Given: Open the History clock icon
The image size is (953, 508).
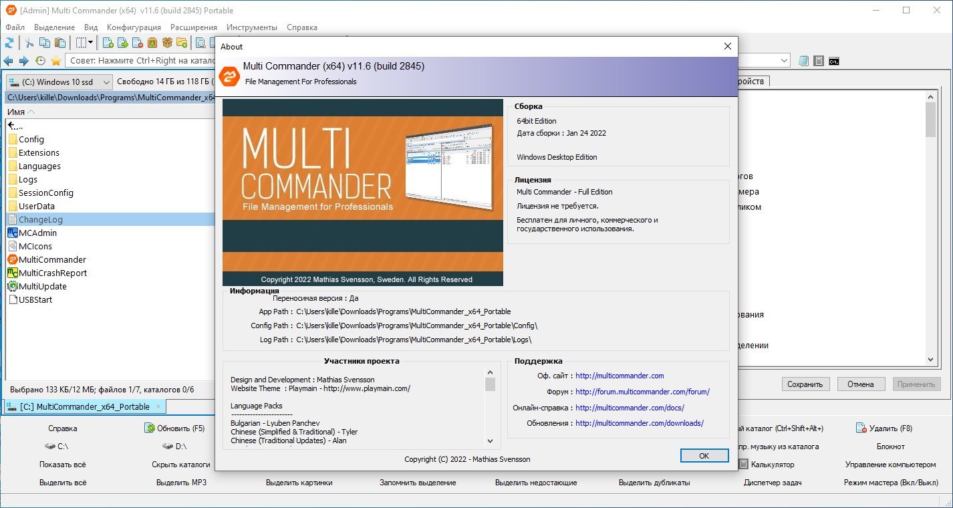Looking at the screenshot, I should pyautogui.click(x=40, y=61).
